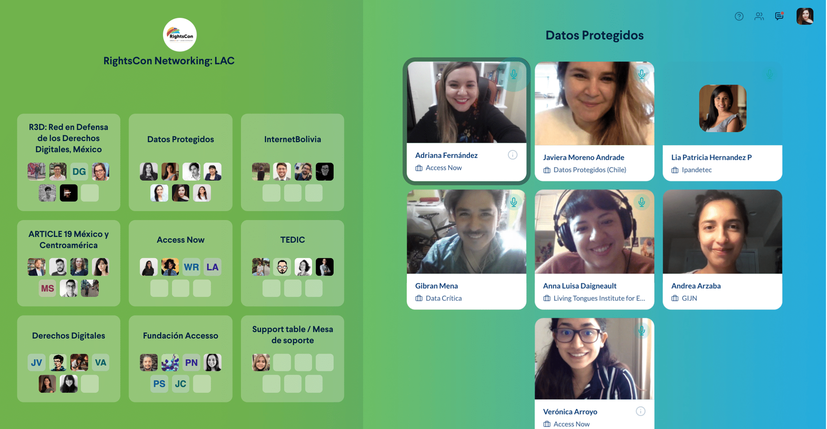Image resolution: width=827 pixels, height=429 pixels.
Task: Open the chat messages icon
Action: pyautogui.click(x=779, y=16)
